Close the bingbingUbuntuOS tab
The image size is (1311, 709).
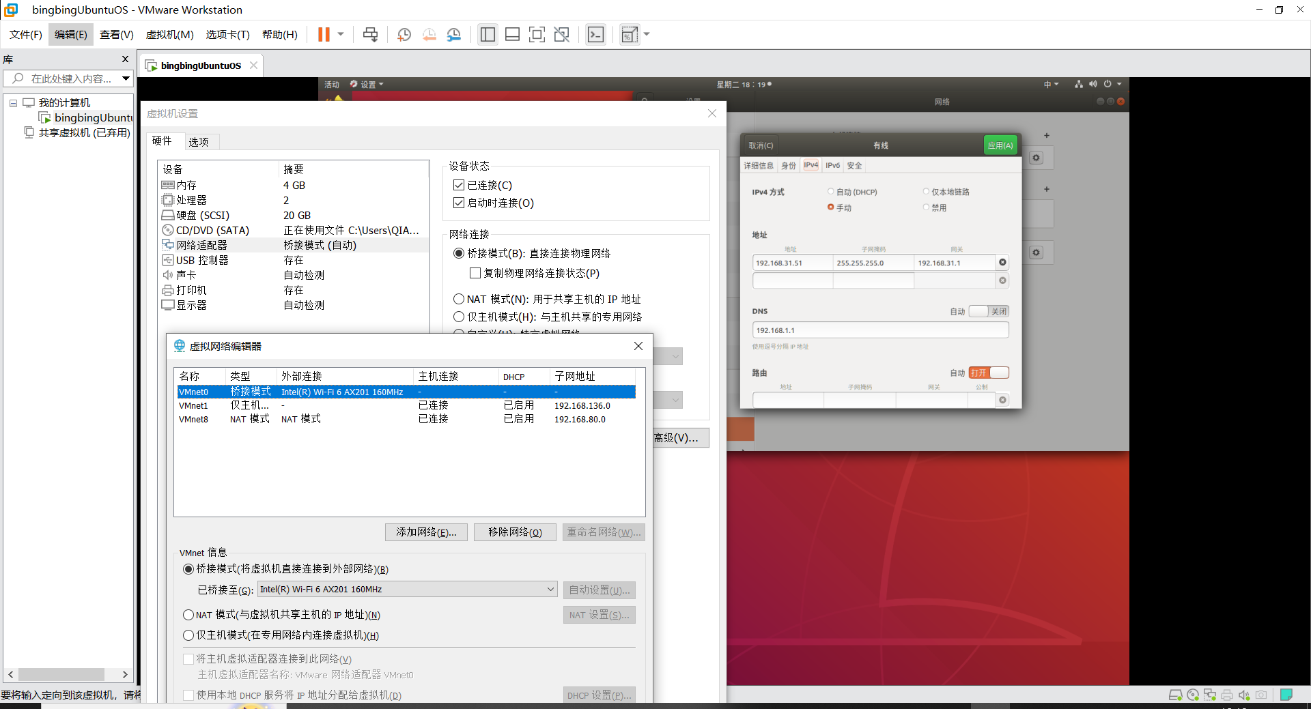tap(253, 66)
